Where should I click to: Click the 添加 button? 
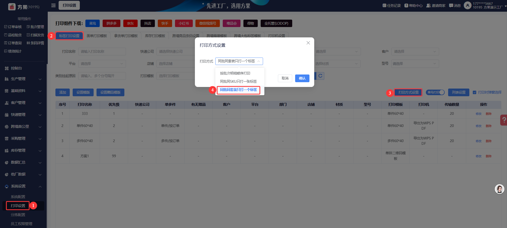coord(63,92)
